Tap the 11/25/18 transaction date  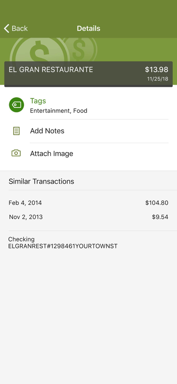tap(158, 79)
